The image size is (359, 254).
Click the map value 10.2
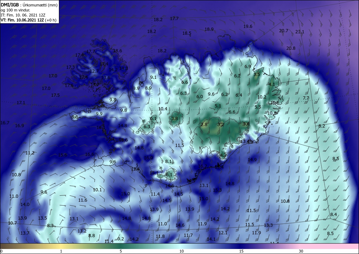[262, 97]
